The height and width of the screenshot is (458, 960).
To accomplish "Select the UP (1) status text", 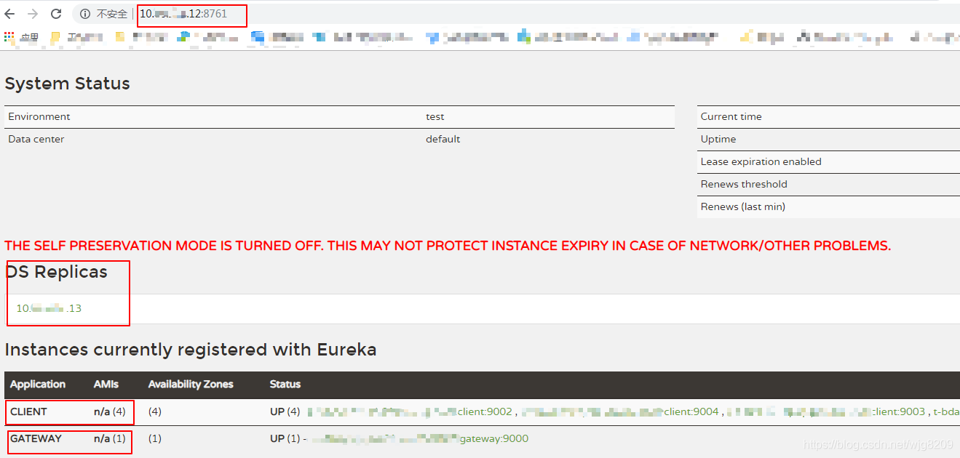I will (x=285, y=438).
